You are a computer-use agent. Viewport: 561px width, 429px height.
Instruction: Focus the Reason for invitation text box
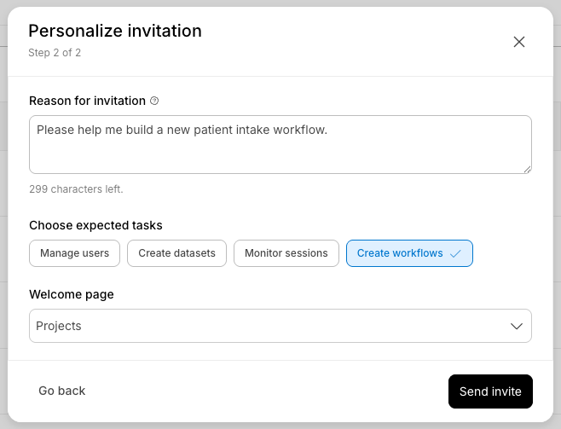click(x=280, y=144)
